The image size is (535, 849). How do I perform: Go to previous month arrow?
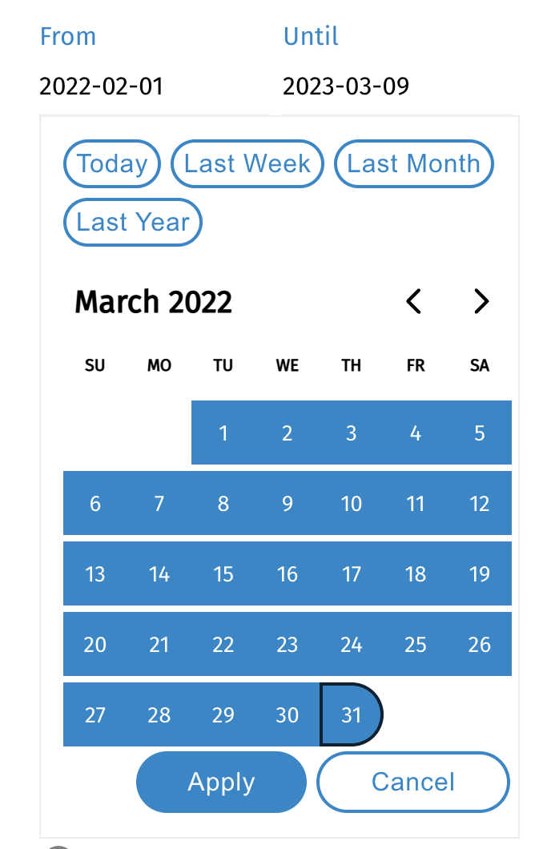[413, 302]
